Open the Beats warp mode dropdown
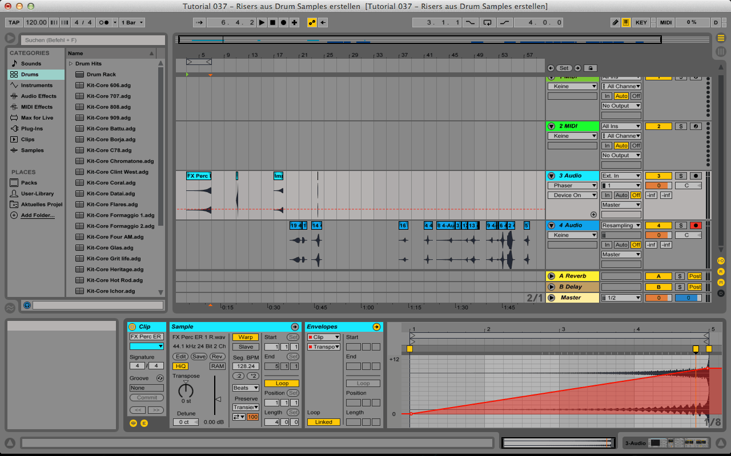 [246, 388]
